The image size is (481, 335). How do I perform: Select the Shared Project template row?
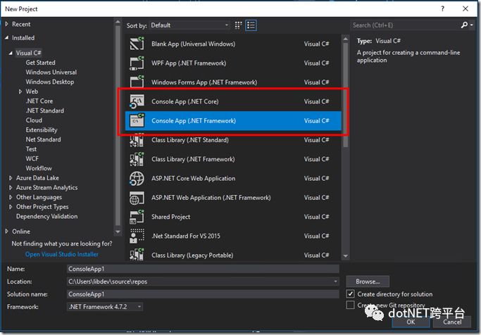(233, 217)
